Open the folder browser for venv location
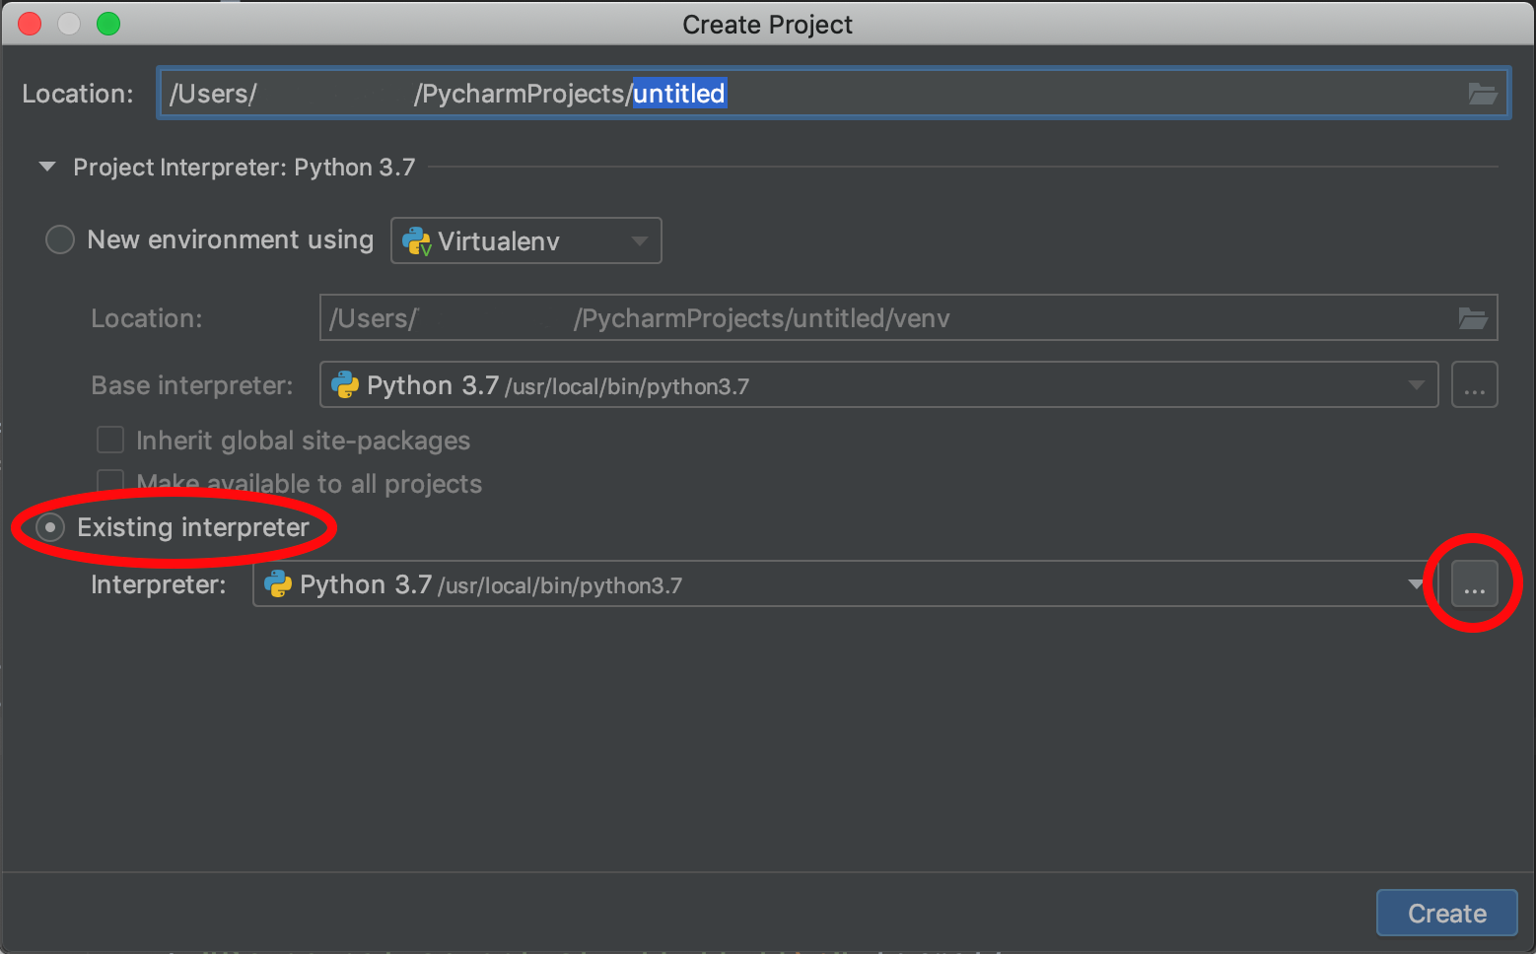Image resolution: width=1536 pixels, height=954 pixels. tap(1472, 318)
